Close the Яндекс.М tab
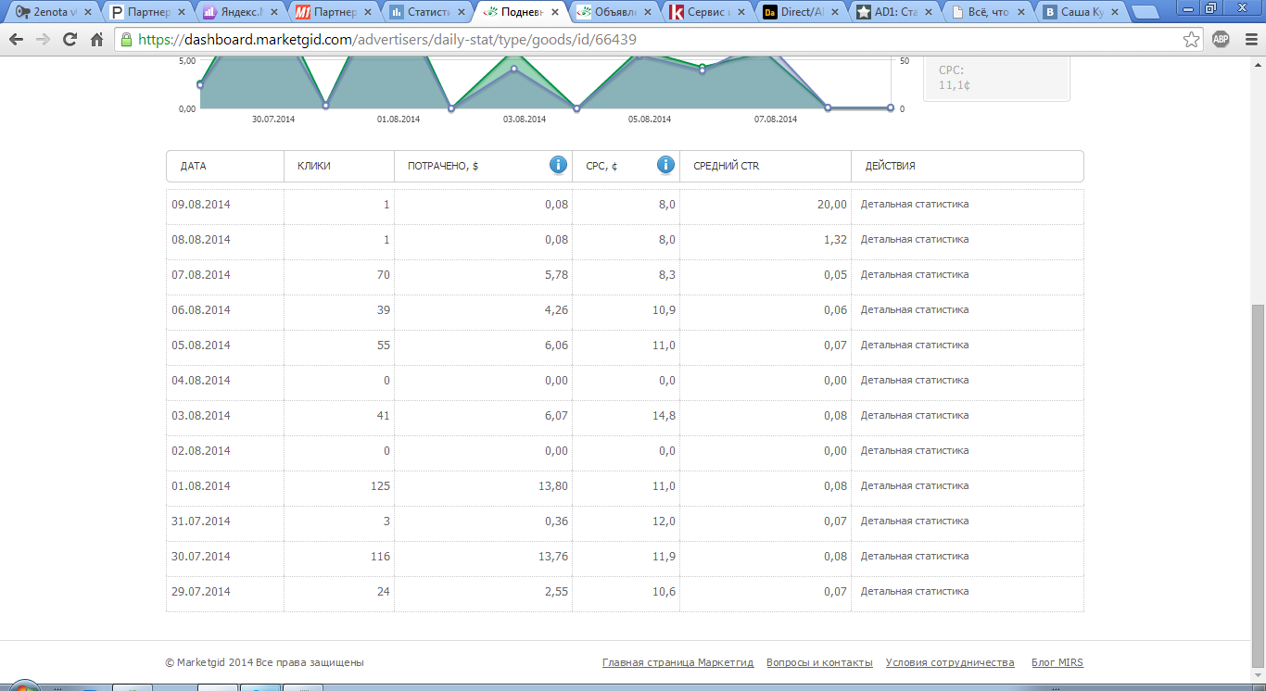 [273, 13]
